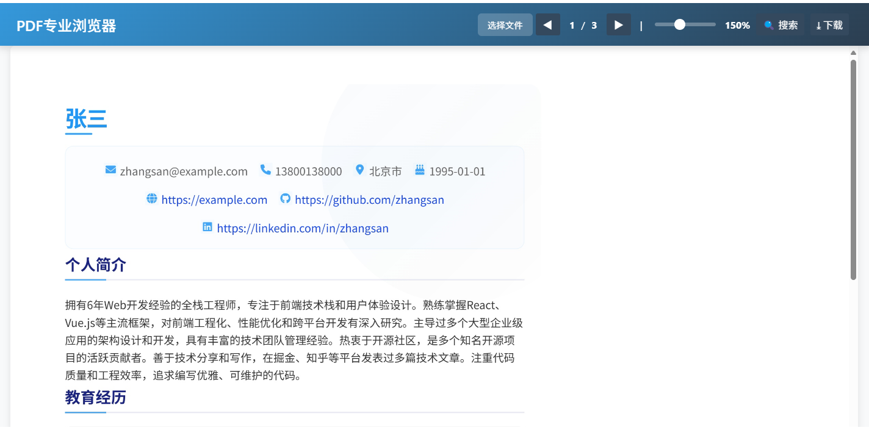Click the globe website icon
The image size is (869, 427).
tap(152, 198)
